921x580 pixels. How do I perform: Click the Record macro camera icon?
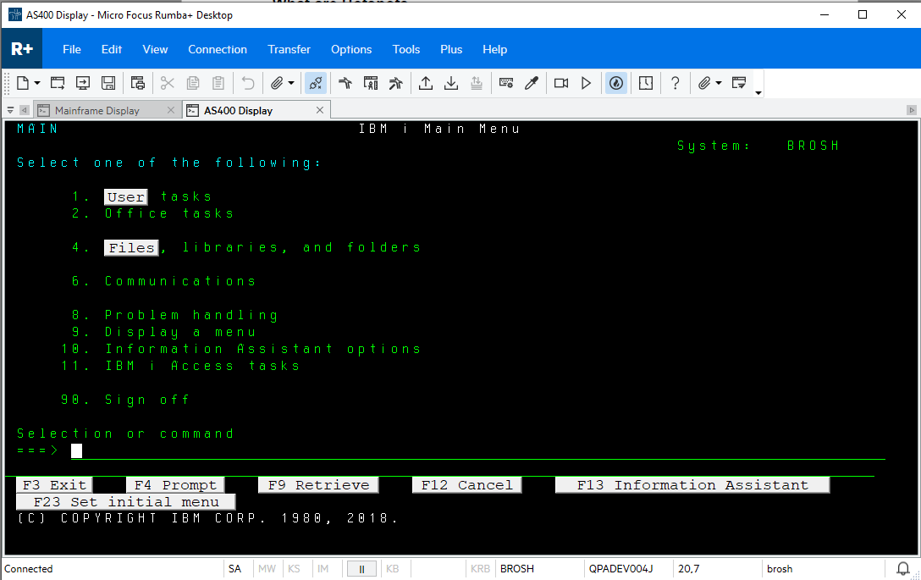pos(561,83)
